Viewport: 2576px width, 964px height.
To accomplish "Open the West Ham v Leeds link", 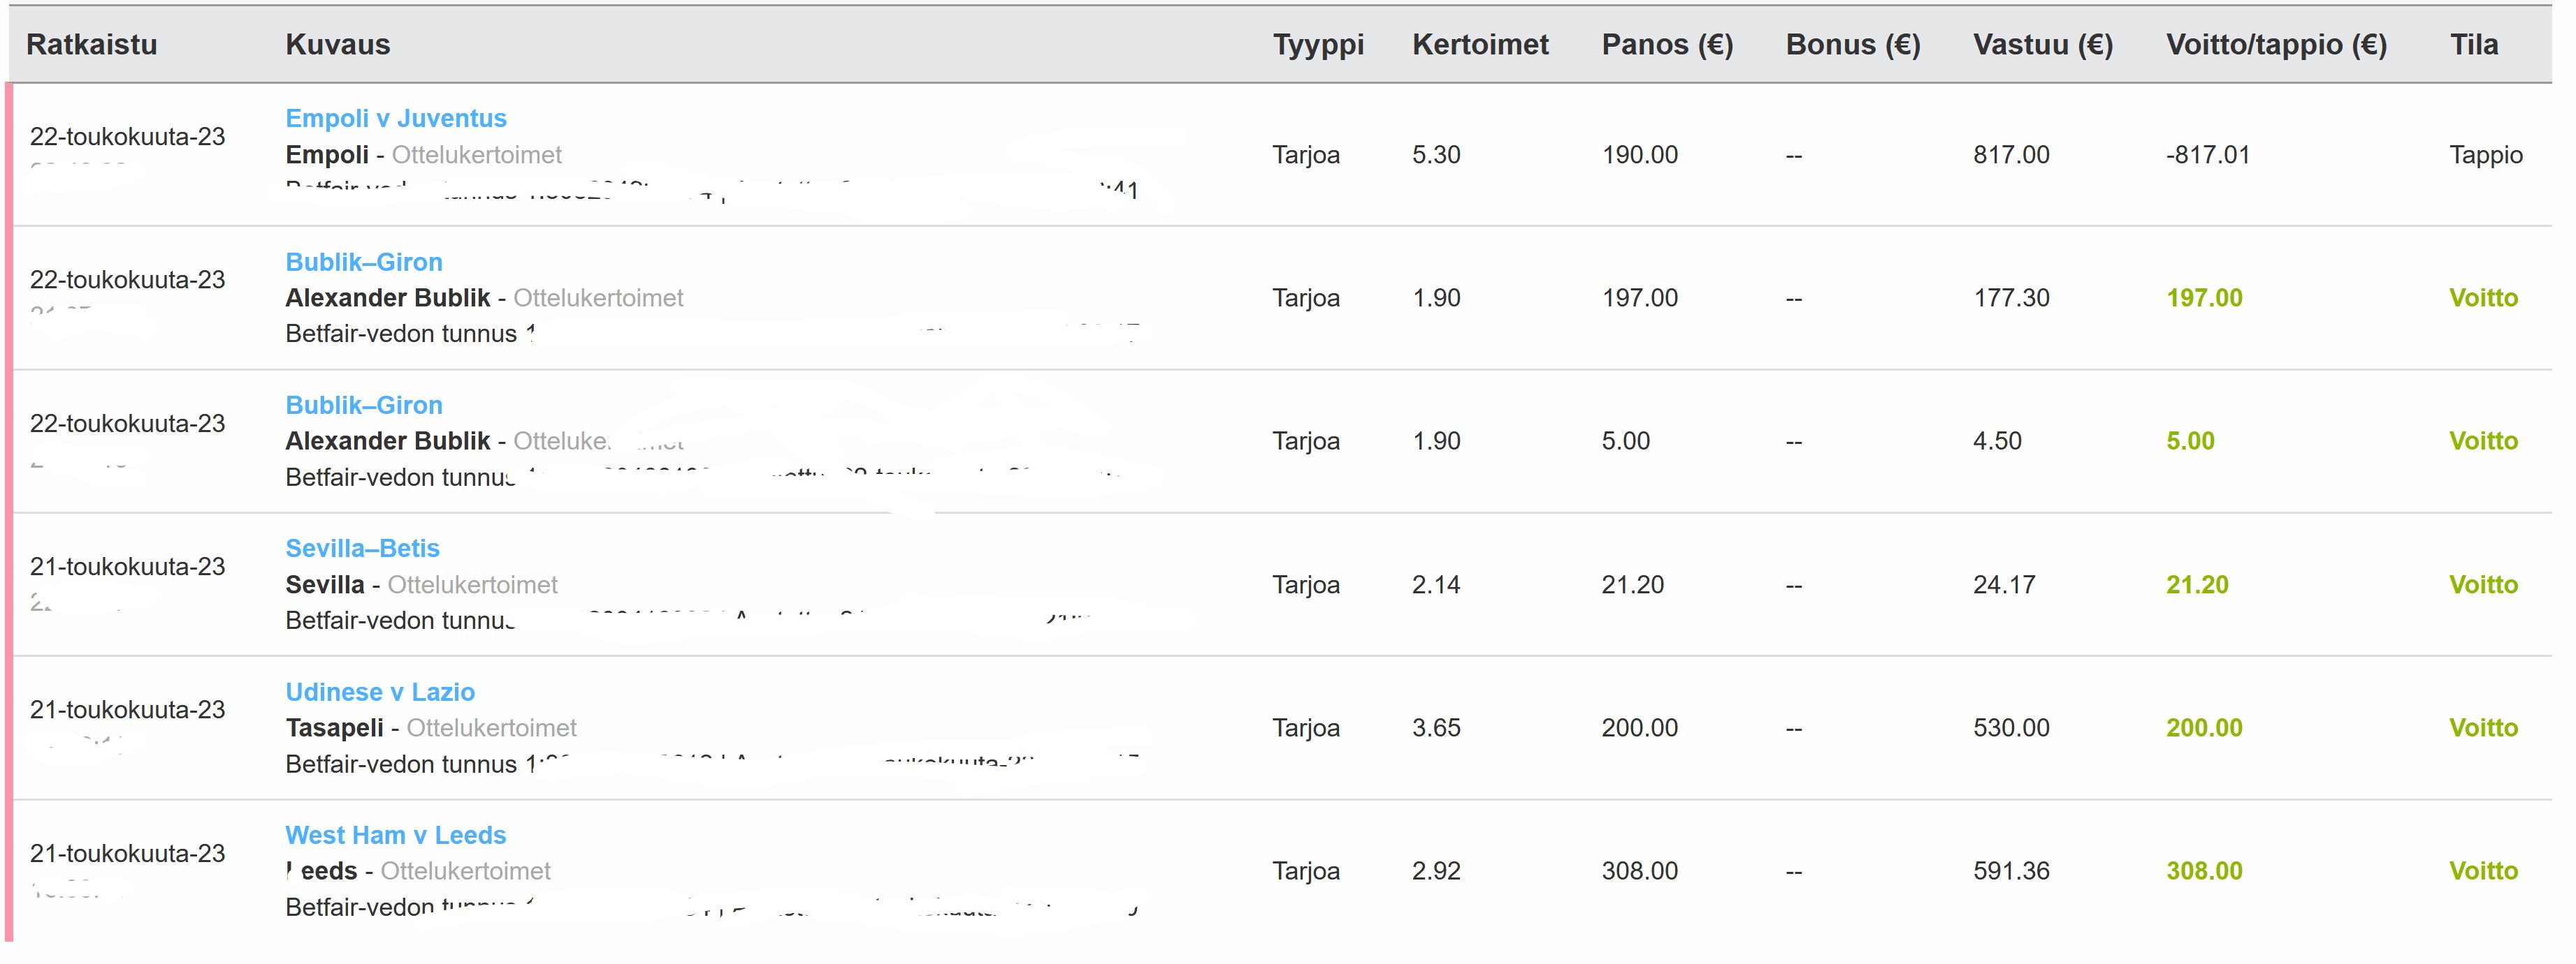I will click(395, 835).
